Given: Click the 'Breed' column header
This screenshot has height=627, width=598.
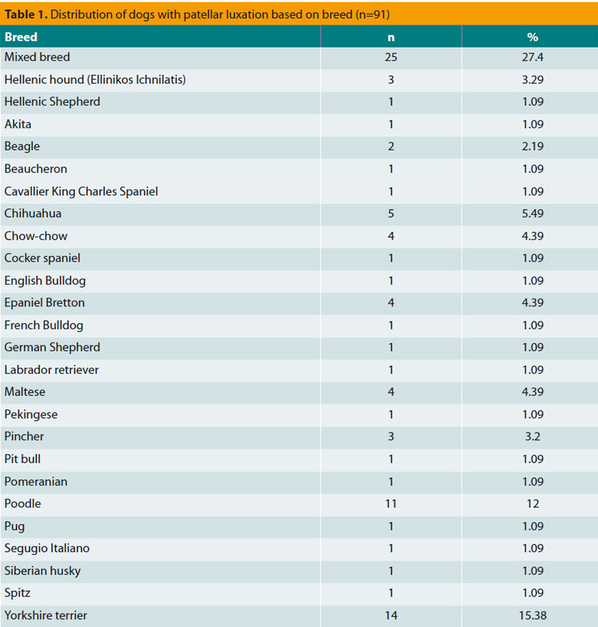Looking at the screenshot, I should tap(21, 37).
